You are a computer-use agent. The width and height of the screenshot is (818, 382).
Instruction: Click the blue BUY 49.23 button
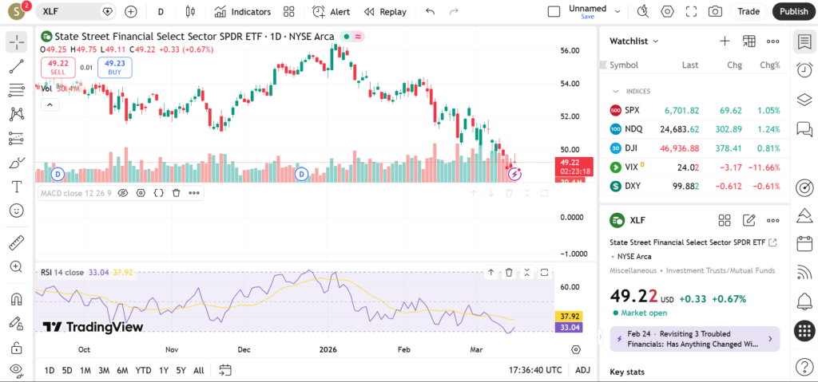pos(114,68)
